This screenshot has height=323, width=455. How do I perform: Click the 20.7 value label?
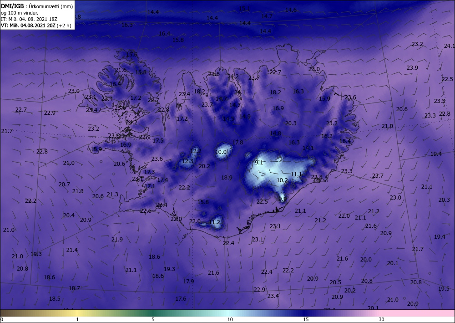pyautogui.click(x=64, y=185)
